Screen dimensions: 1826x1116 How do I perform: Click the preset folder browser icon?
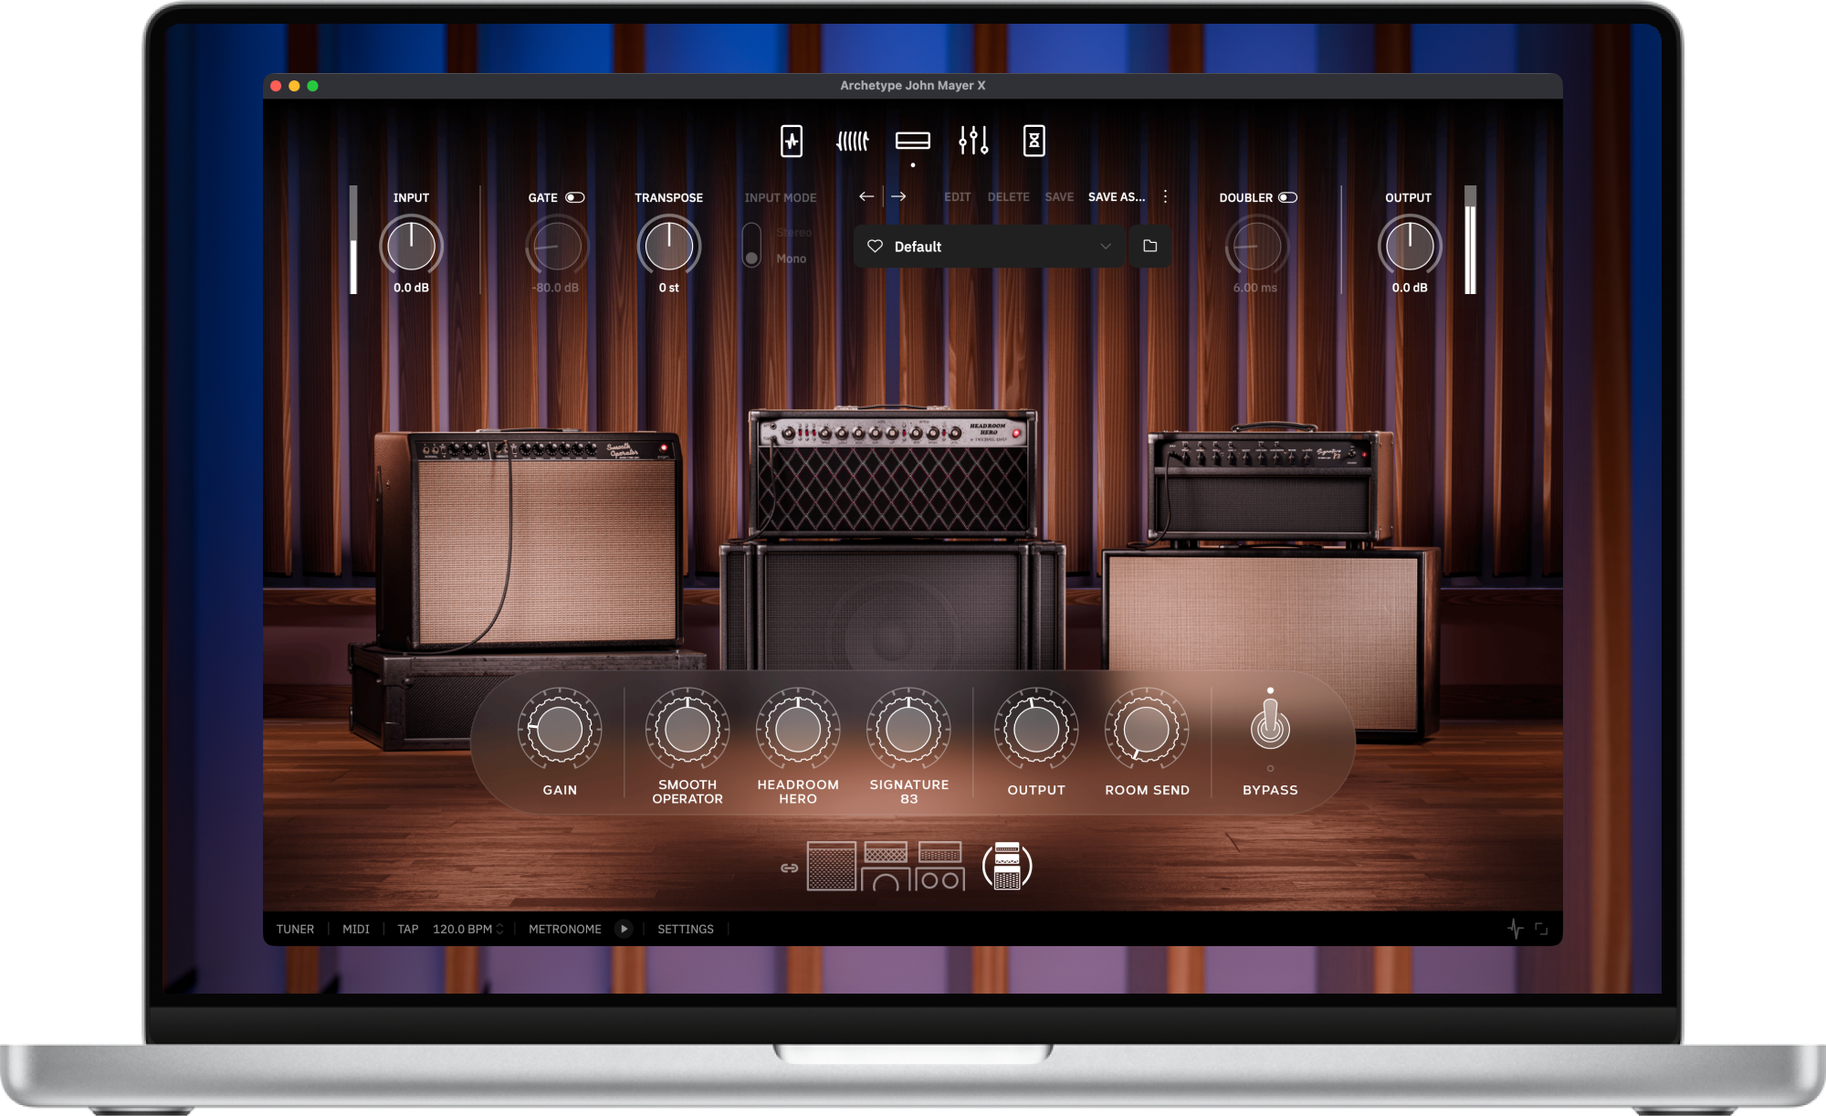tap(1149, 246)
